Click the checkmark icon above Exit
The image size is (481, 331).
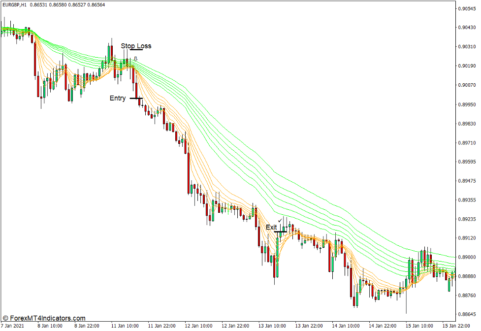click(x=280, y=220)
